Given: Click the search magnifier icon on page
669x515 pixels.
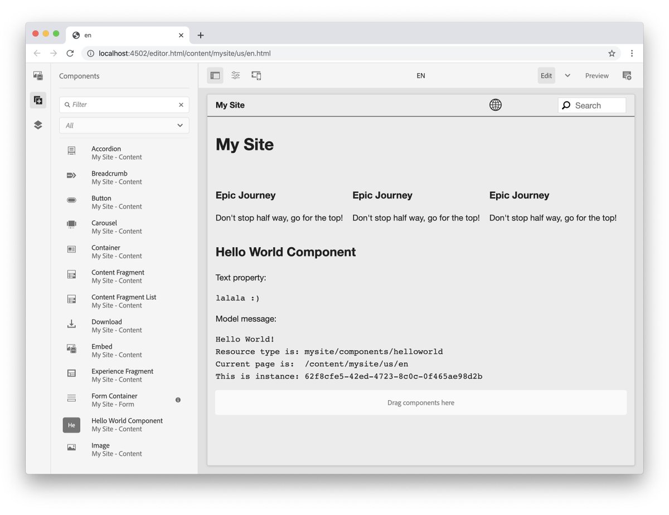Looking at the screenshot, I should coord(566,105).
